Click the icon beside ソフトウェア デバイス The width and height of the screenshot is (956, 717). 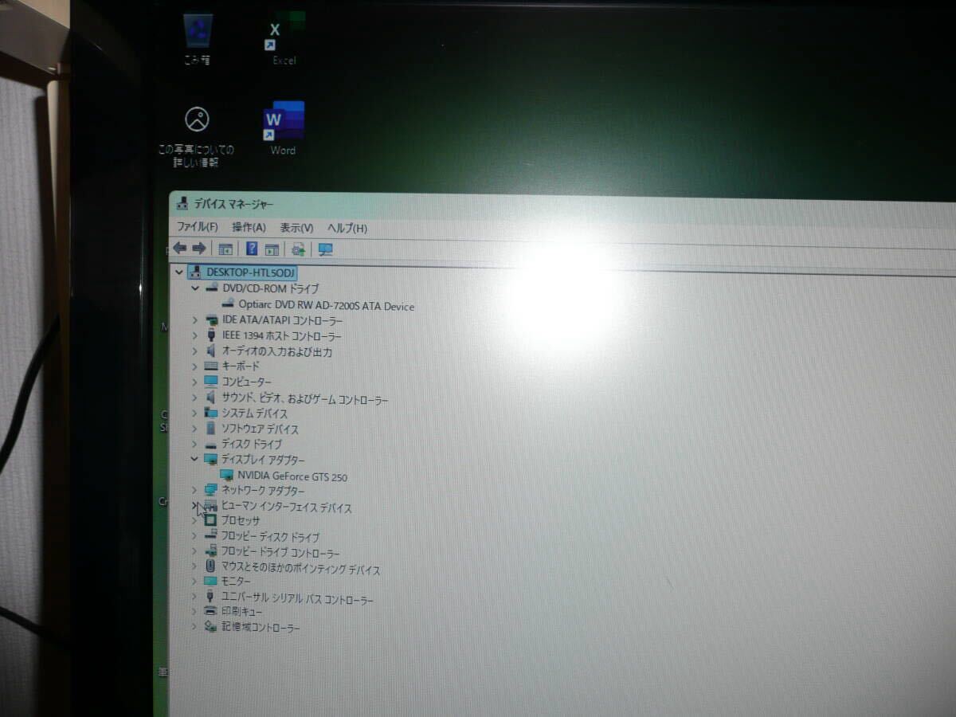[211, 429]
